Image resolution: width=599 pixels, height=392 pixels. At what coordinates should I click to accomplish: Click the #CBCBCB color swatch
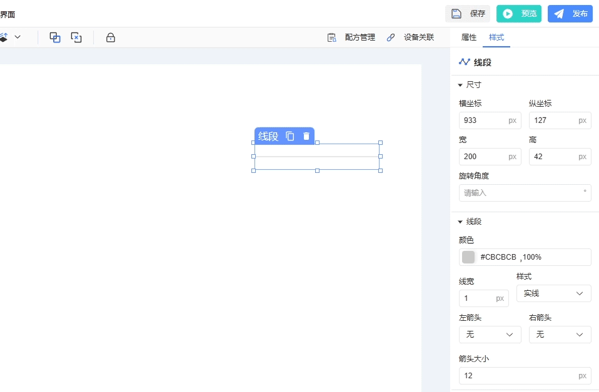468,257
